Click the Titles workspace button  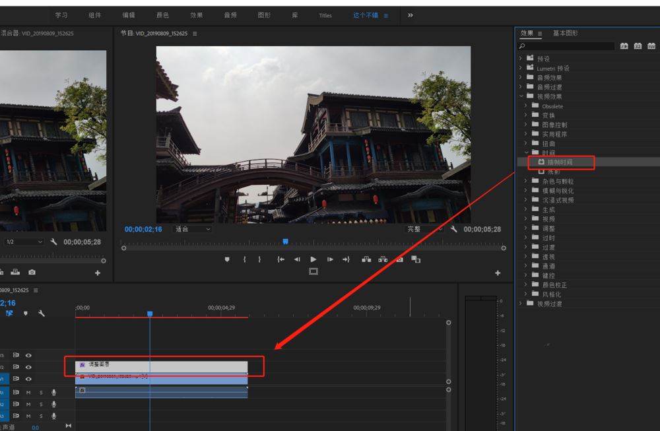click(x=325, y=15)
